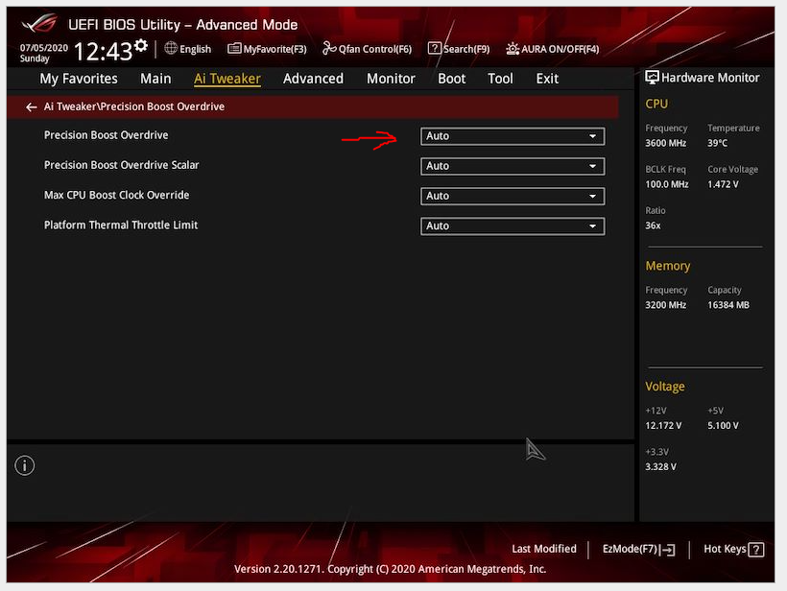Click the memory capacity value 16384 MB

tap(728, 305)
